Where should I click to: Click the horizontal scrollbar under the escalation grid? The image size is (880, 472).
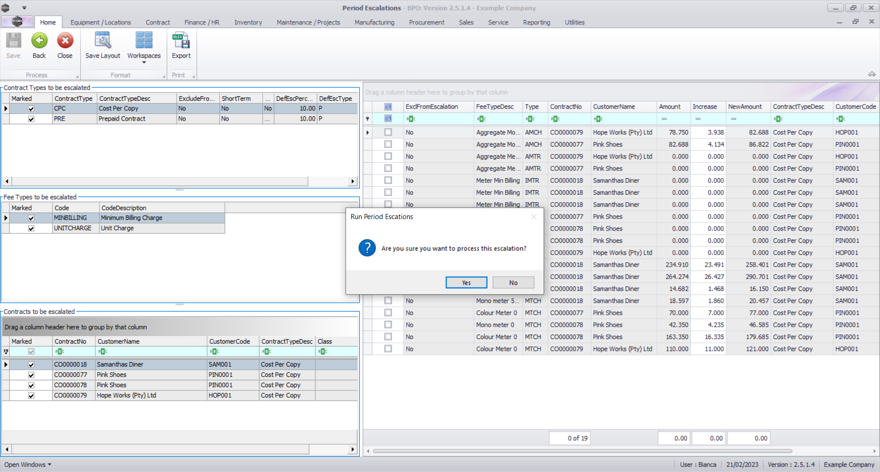582,451
